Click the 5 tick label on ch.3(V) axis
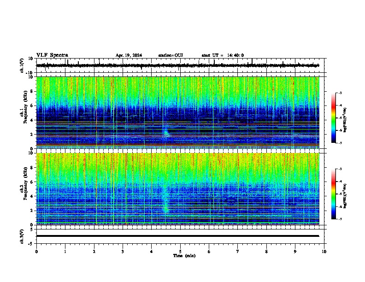Image resolution: width=365 pixels, height=282 pixels. pos(32,229)
